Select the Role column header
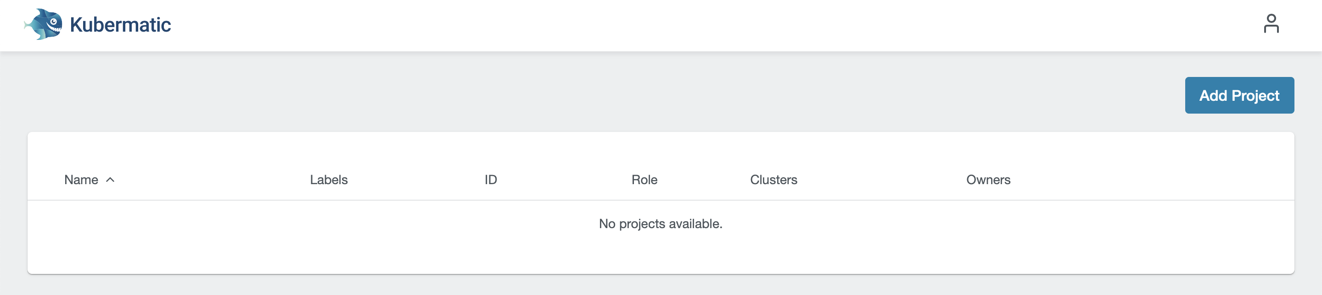 [x=645, y=180]
